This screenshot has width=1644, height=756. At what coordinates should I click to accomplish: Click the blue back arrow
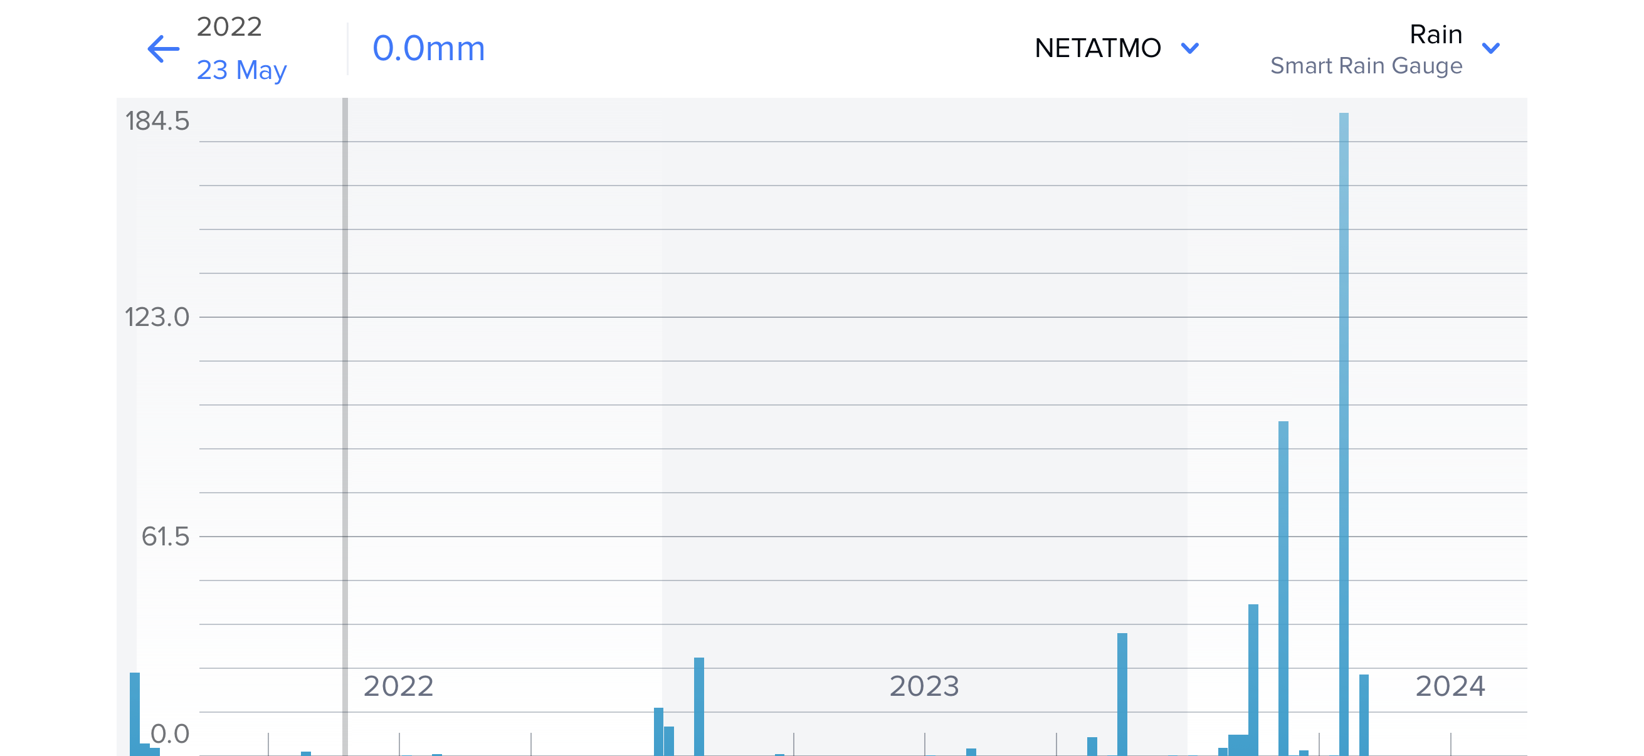[163, 49]
